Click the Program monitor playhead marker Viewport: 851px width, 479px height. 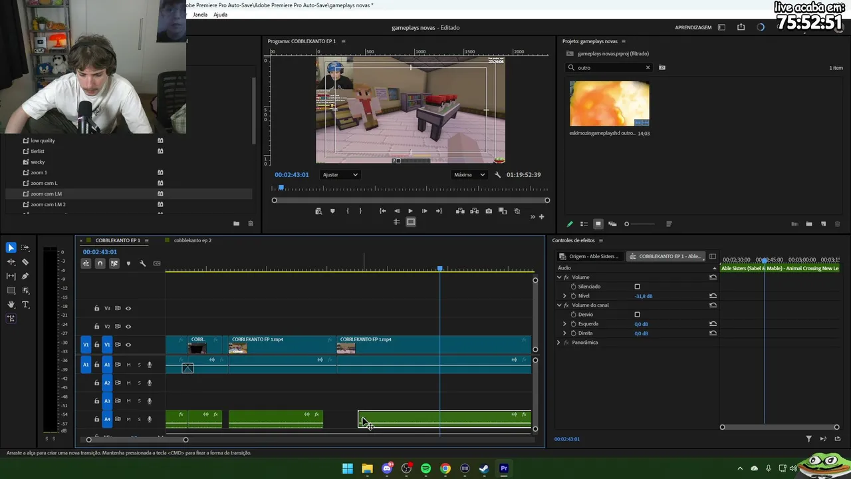tap(281, 188)
